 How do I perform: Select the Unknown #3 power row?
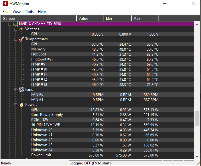pos(113,145)
